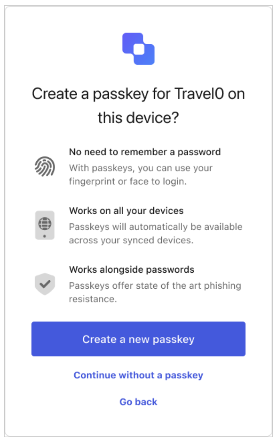Click the 'this device?' title line

(138, 118)
